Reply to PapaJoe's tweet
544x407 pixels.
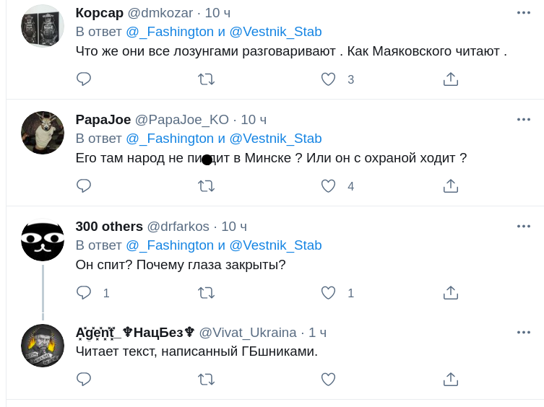point(84,186)
